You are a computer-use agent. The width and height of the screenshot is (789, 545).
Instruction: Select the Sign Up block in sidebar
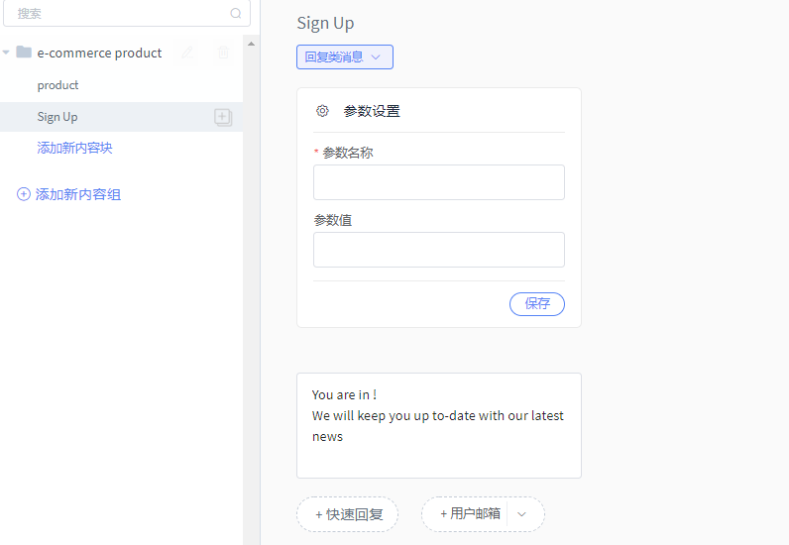(x=121, y=117)
